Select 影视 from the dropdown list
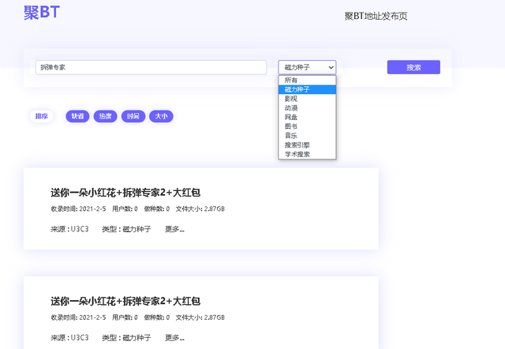The image size is (505, 349). point(307,99)
